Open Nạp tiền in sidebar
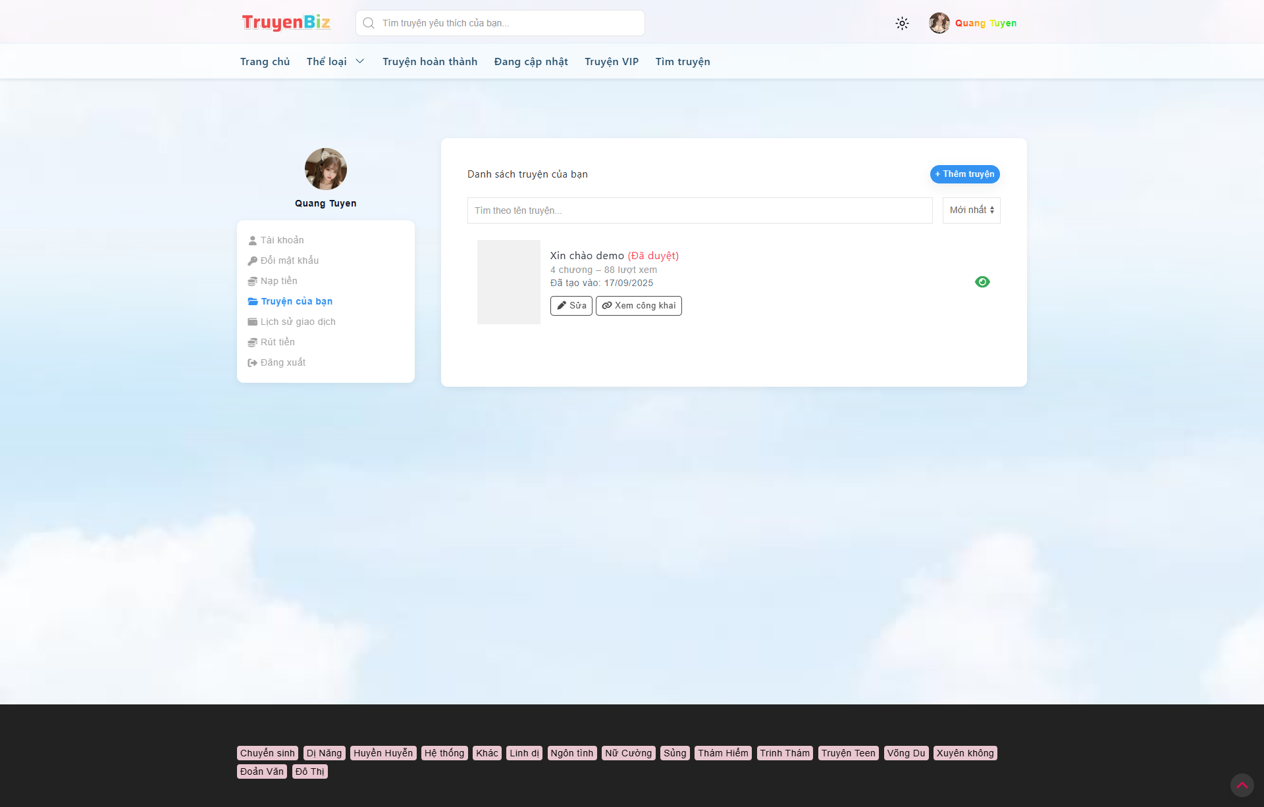1264x807 pixels. 278,281
